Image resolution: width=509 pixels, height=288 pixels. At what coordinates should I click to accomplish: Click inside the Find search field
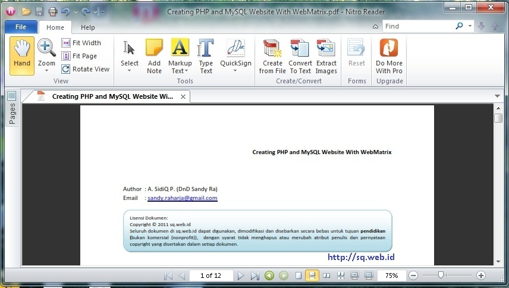(x=417, y=26)
